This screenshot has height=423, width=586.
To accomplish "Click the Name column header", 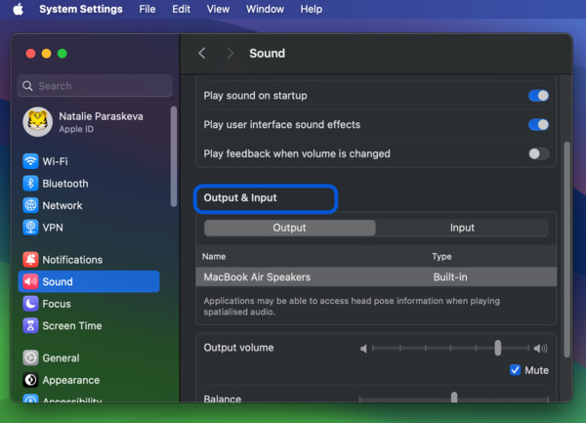I will 214,256.
